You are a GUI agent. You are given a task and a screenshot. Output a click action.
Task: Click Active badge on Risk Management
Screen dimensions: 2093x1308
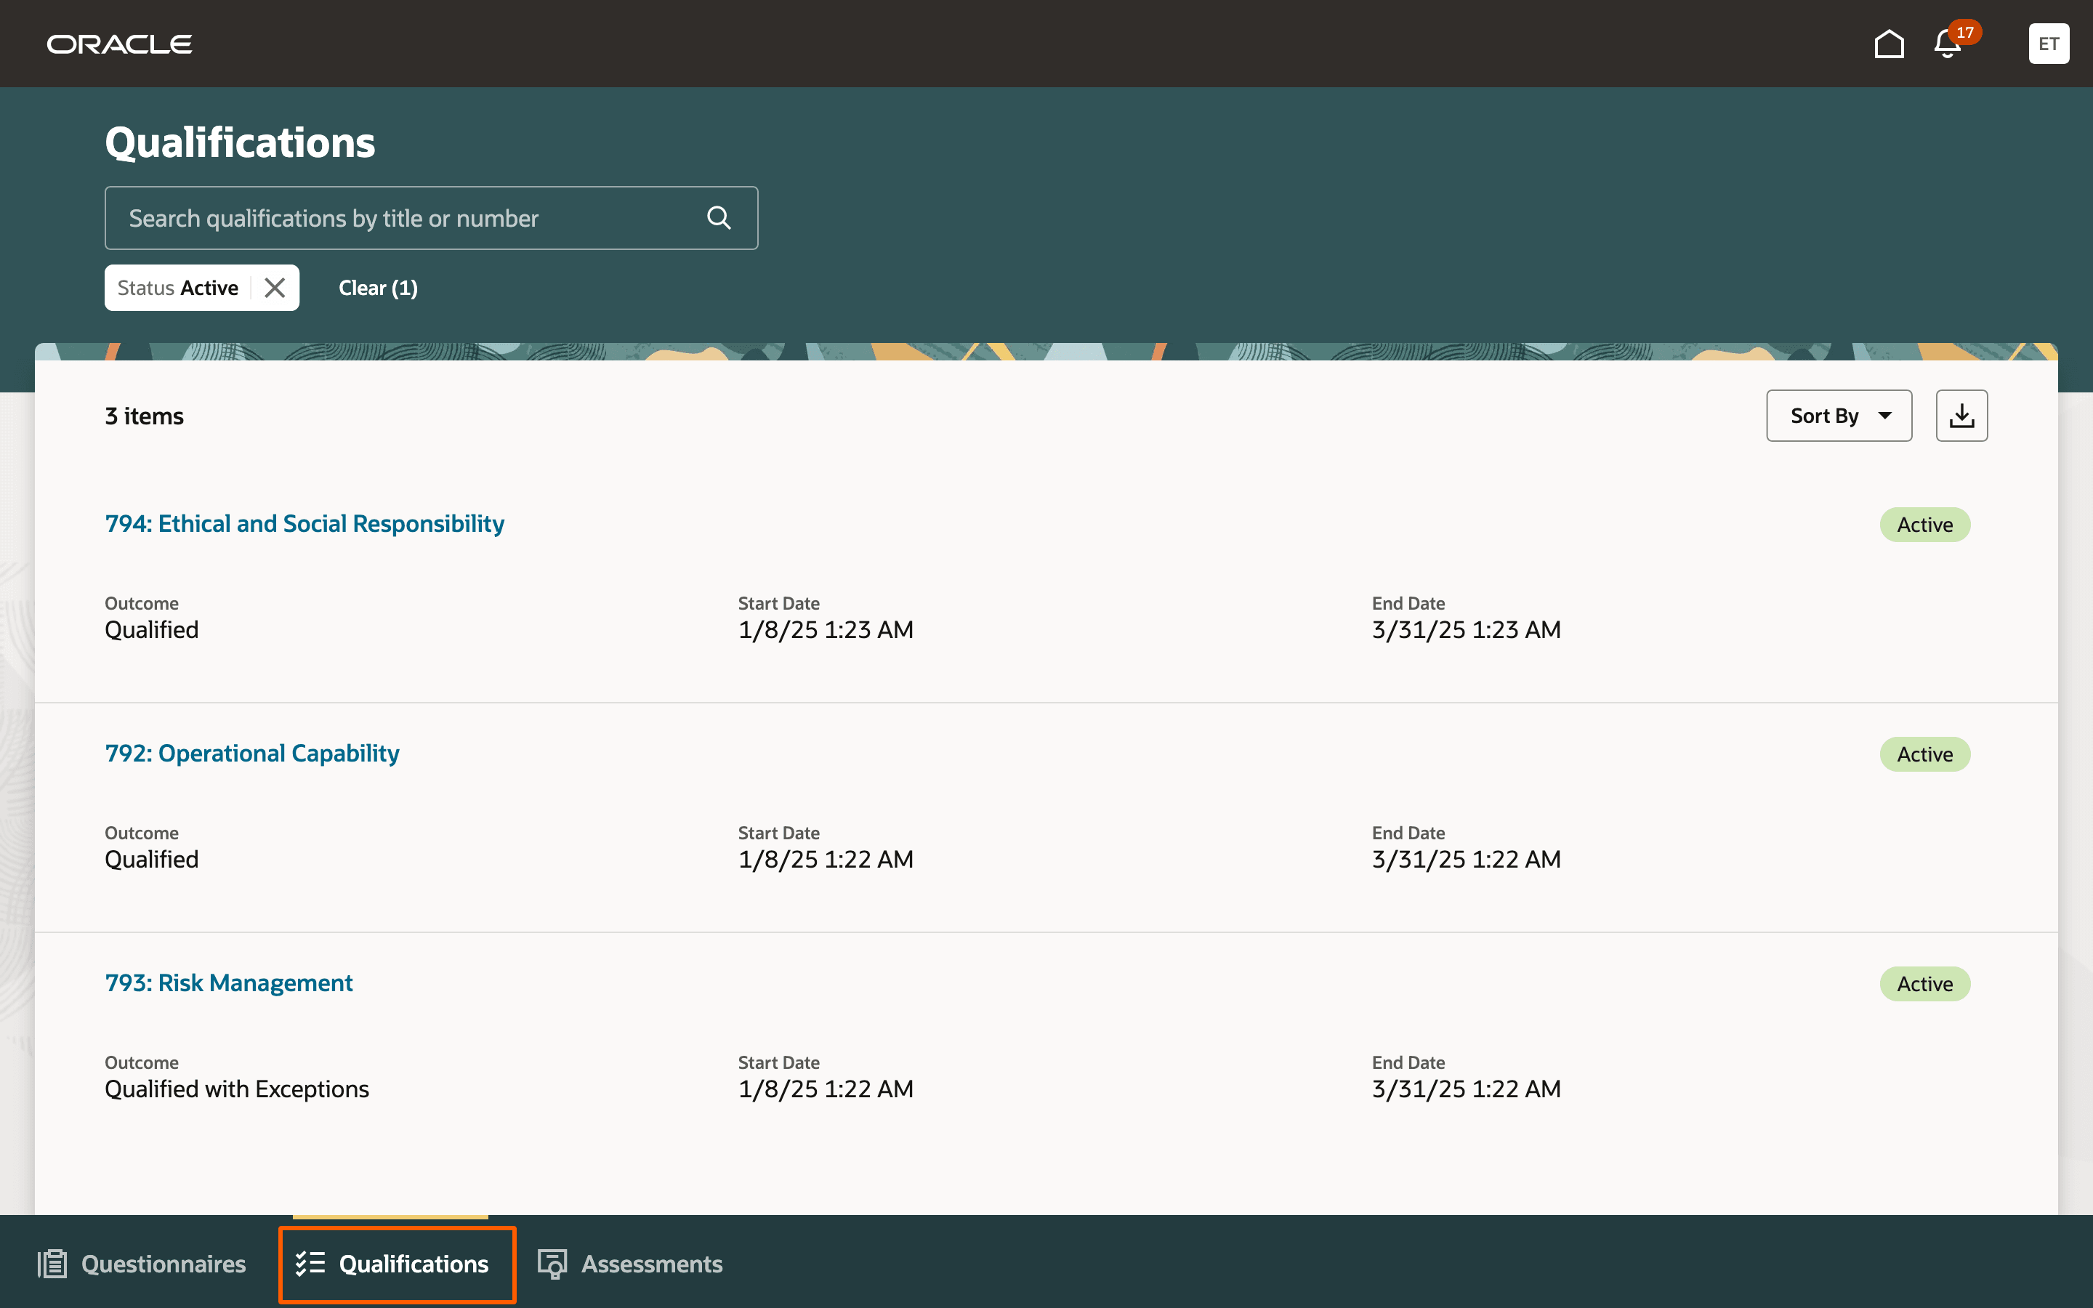(1924, 985)
